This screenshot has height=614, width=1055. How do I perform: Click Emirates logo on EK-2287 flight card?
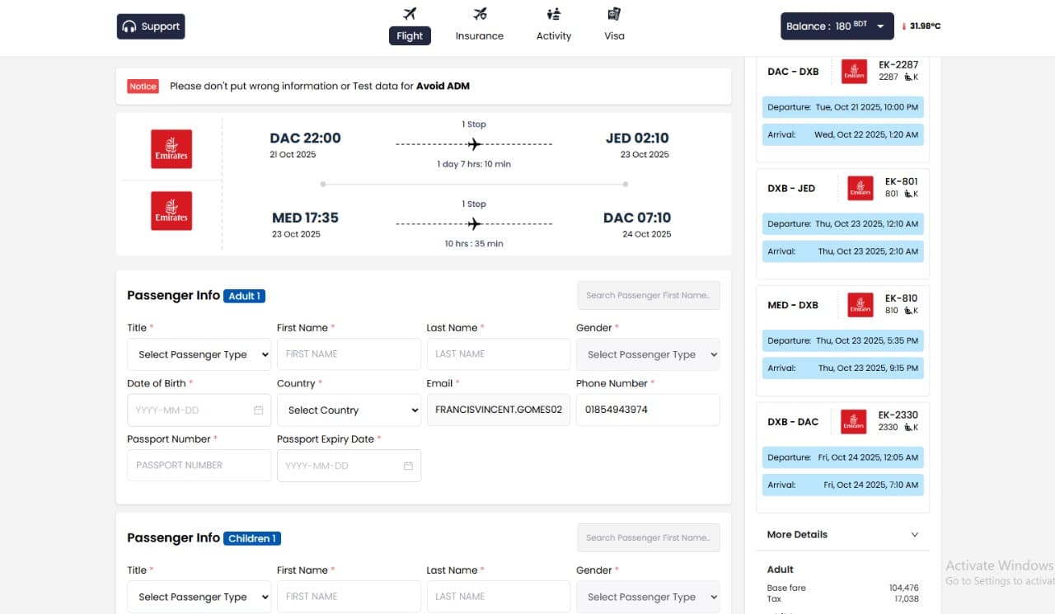[854, 71]
